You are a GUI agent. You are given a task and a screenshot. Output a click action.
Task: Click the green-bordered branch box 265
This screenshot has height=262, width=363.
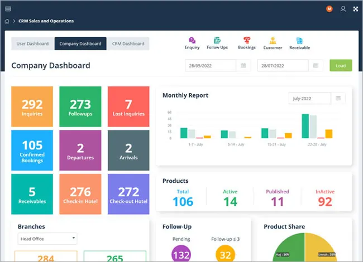[115, 256]
